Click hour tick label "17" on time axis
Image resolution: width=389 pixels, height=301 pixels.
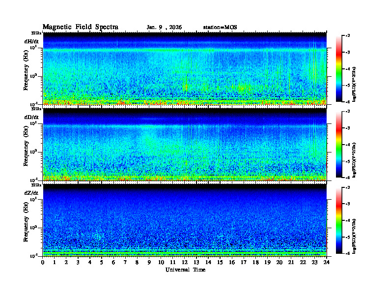coord(244,262)
